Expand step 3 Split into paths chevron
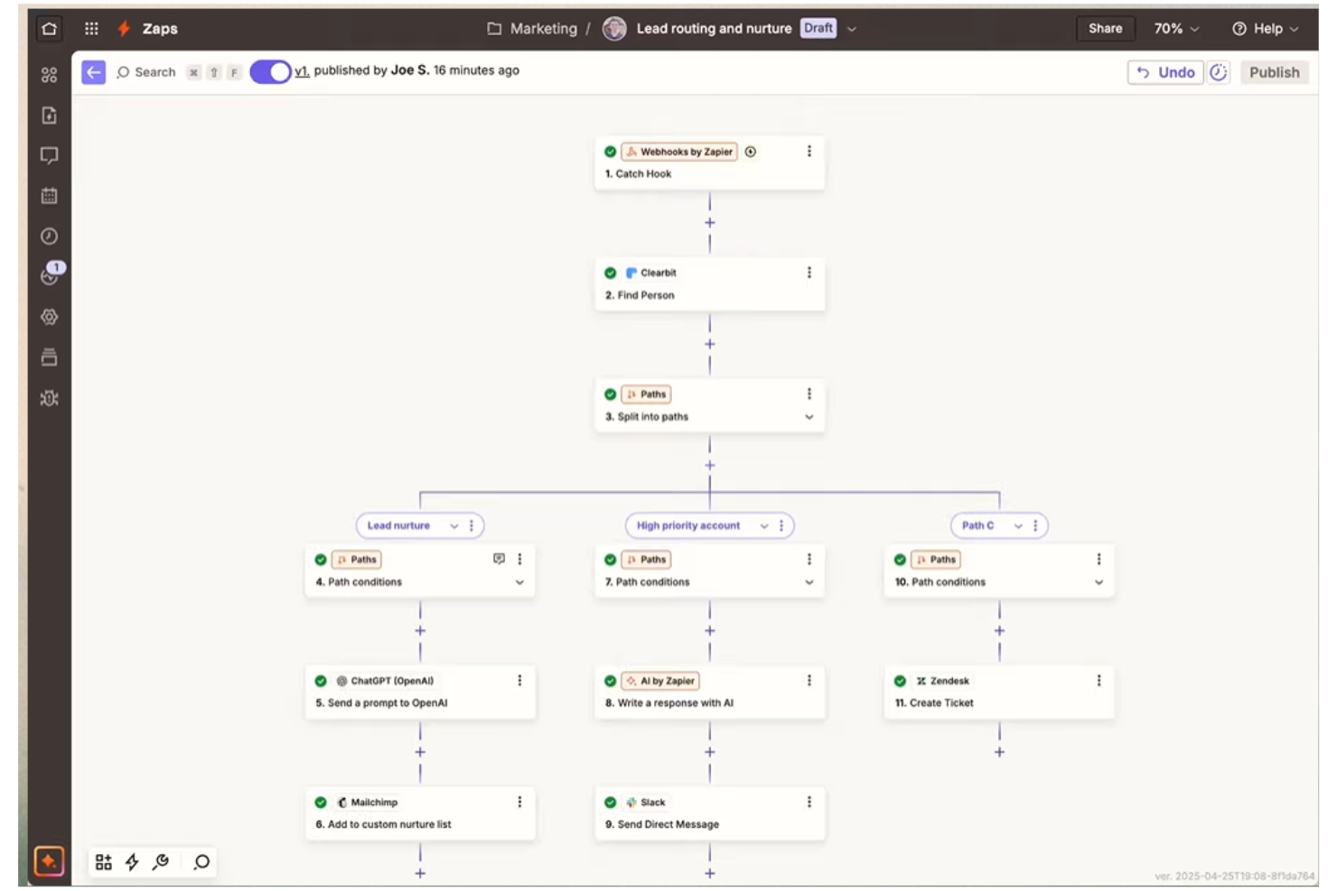Image resolution: width=1337 pixels, height=891 pixels. (808, 418)
